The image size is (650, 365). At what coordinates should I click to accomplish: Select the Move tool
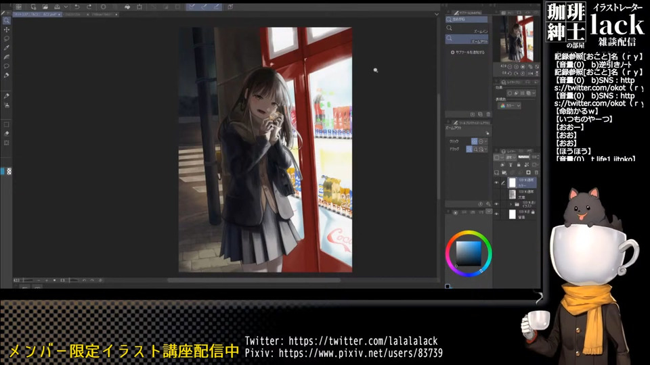(x=7, y=30)
